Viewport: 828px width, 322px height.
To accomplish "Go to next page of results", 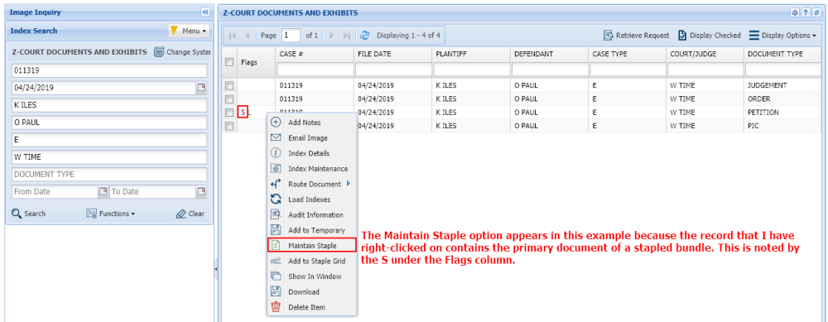I will 332,36.
